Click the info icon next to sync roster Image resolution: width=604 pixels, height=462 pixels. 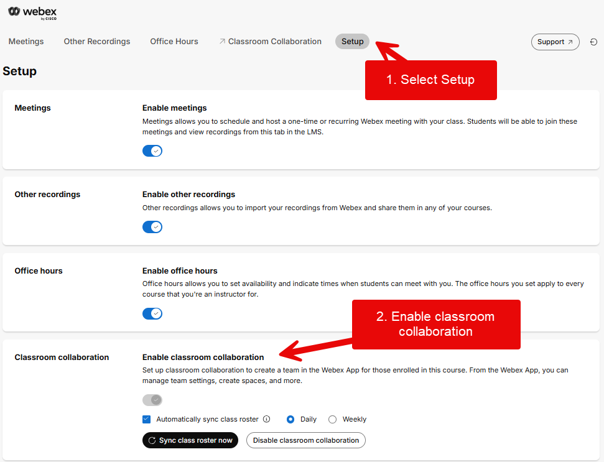point(267,419)
